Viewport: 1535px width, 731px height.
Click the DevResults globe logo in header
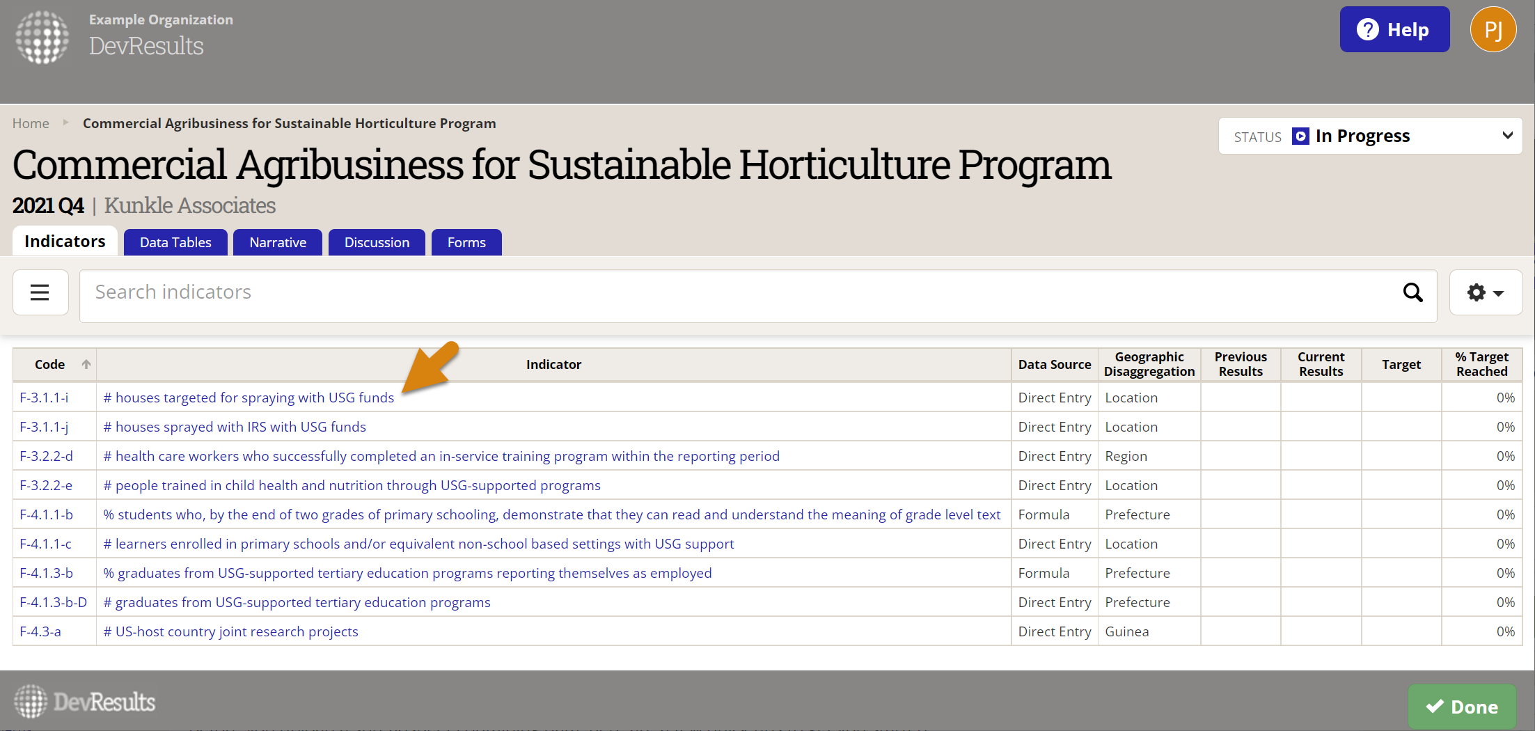(x=42, y=37)
